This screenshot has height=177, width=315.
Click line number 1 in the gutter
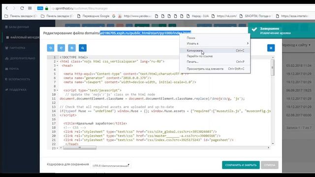[x=54, y=58]
